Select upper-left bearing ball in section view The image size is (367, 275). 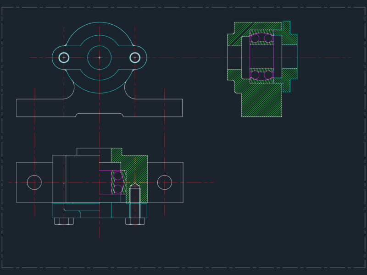pos(255,38)
